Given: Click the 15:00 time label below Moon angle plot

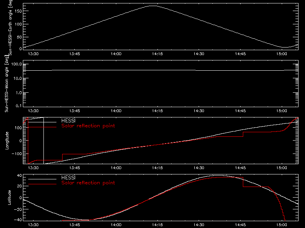Looking at the screenshot, I should (x=281, y=111).
